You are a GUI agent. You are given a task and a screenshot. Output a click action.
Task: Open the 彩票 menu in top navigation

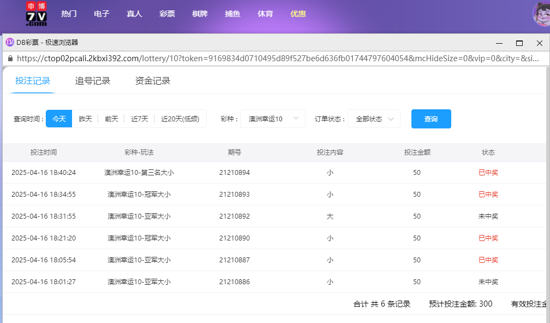(167, 14)
